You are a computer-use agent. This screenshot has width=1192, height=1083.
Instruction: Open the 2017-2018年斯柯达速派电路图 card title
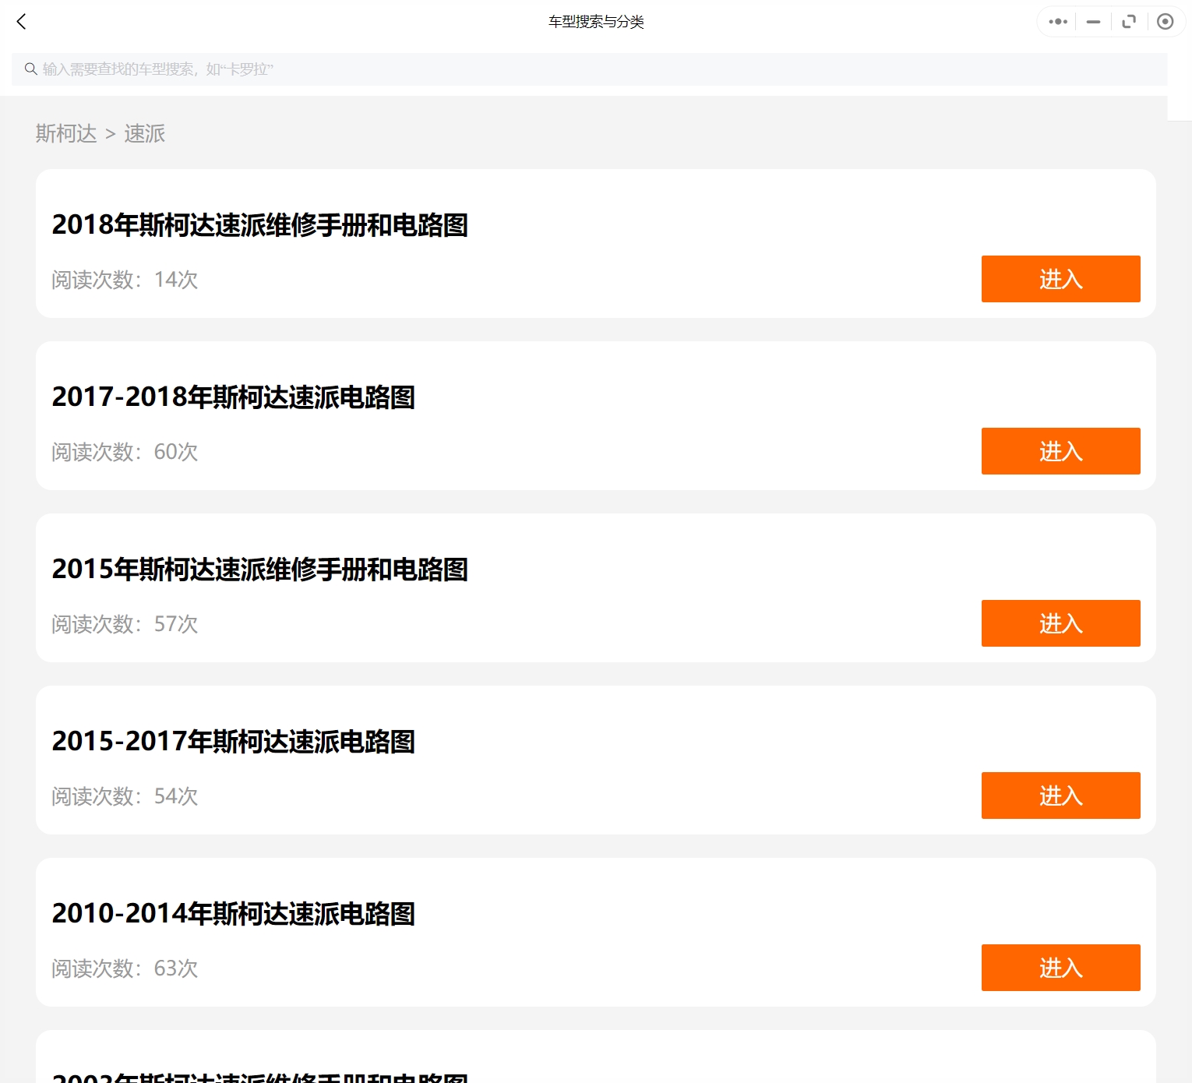click(x=234, y=397)
